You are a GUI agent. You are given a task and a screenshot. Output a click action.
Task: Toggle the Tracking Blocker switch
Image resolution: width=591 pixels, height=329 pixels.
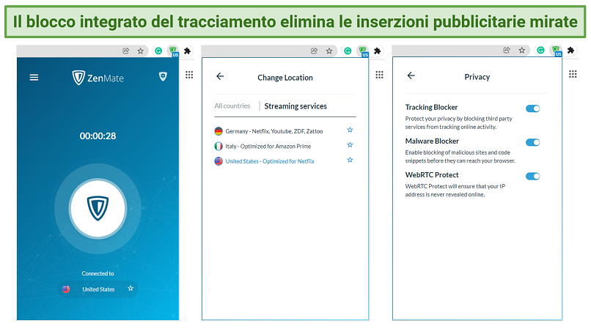coord(532,108)
